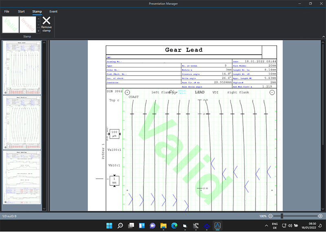Click the Remove stamp X icon
The height and width of the screenshot is (232, 326).
[46, 21]
